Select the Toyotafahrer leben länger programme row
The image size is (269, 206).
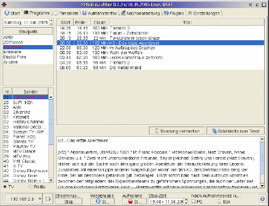pyautogui.click(x=160, y=38)
